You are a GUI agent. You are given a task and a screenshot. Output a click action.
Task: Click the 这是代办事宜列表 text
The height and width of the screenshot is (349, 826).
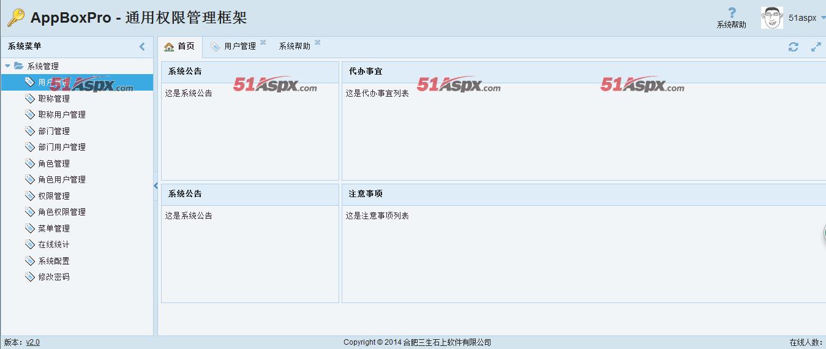click(377, 93)
